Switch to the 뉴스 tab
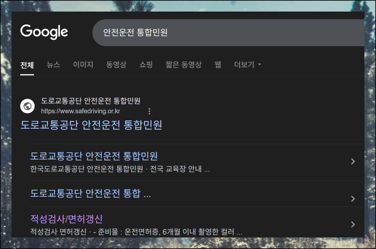The image size is (376, 249). click(x=53, y=64)
